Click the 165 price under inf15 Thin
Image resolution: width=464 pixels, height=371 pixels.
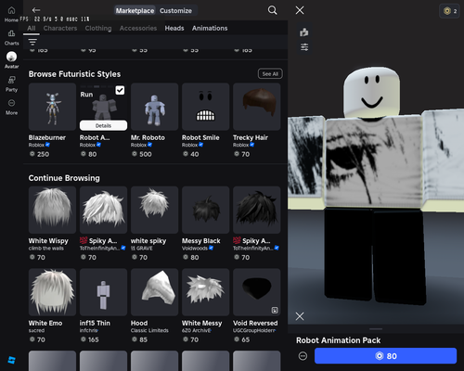(93, 339)
